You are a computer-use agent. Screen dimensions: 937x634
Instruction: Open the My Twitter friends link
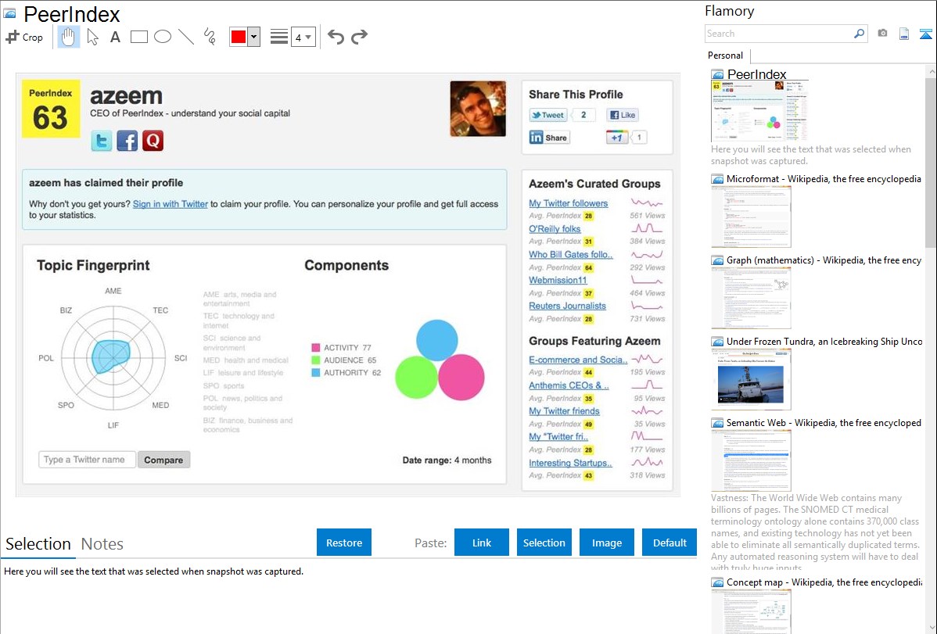point(564,411)
